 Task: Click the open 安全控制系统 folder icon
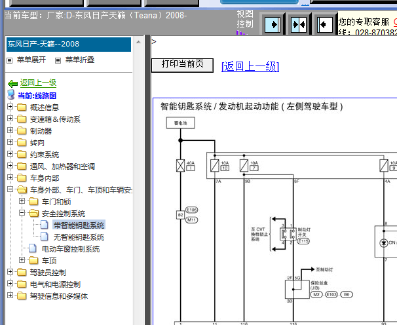coord(33,214)
